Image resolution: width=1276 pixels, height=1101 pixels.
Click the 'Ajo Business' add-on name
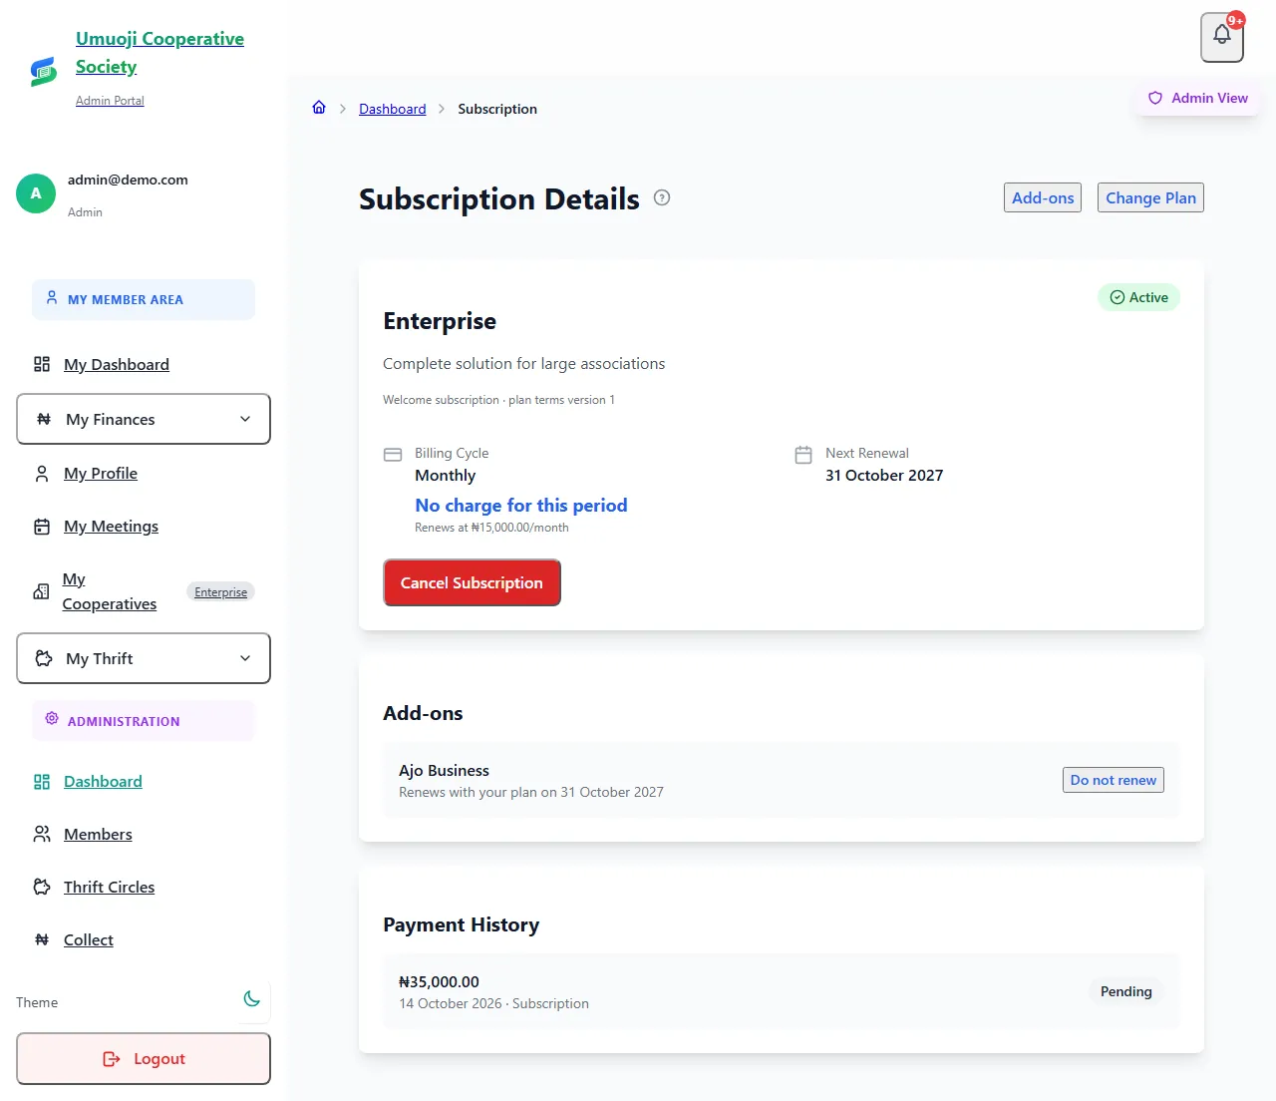point(444,771)
